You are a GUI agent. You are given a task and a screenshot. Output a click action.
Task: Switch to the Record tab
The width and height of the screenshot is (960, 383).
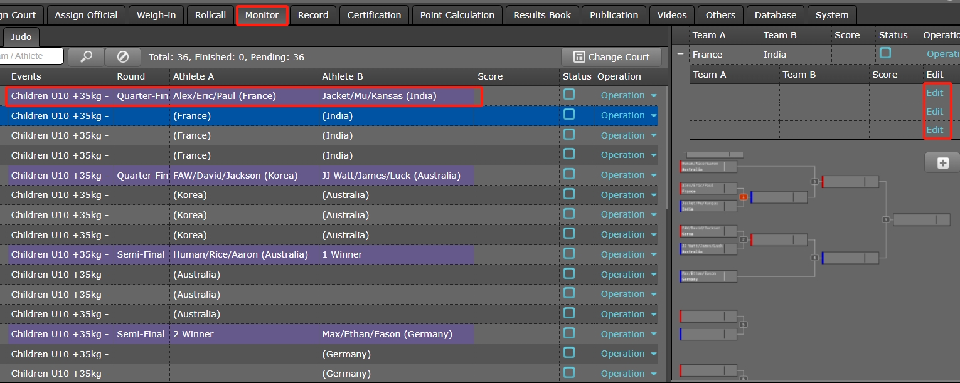pyautogui.click(x=313, y=15)
